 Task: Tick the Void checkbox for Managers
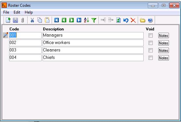tap(150, 35)
